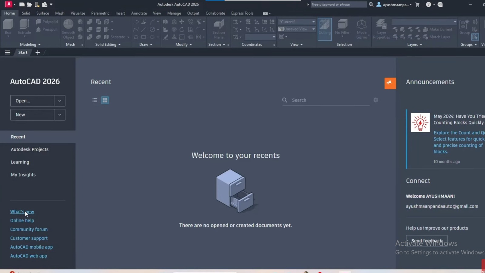Select the Start tab

pos(23,52)
